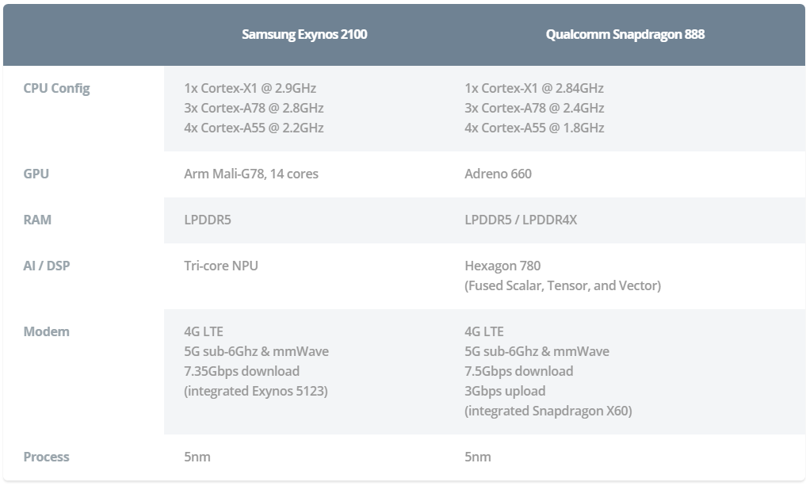Click the AI / DSP row label
The image size is (806, 486).
47,266
